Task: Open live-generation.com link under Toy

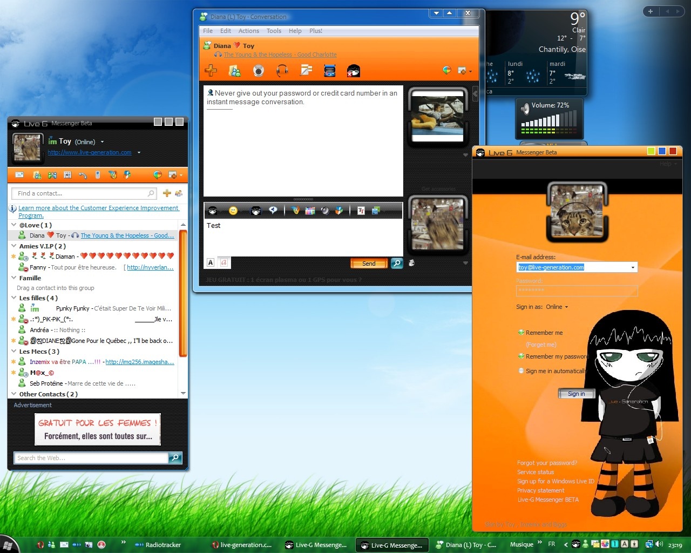Action: point(90,153)
